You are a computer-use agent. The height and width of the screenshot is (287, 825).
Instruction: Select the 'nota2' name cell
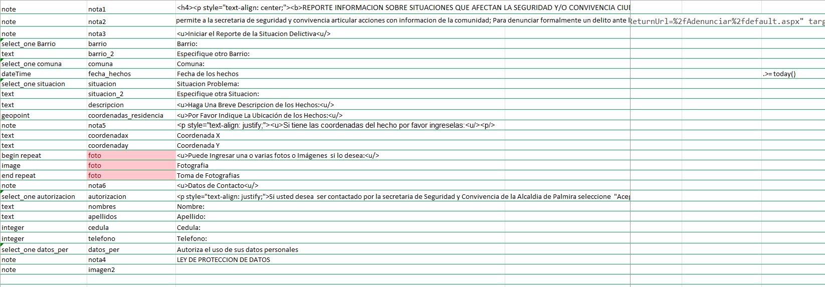131,22
